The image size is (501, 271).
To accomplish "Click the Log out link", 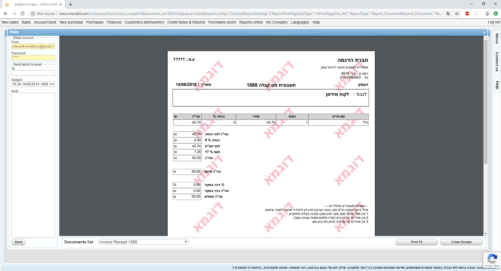I will click(x=494, y=22).
